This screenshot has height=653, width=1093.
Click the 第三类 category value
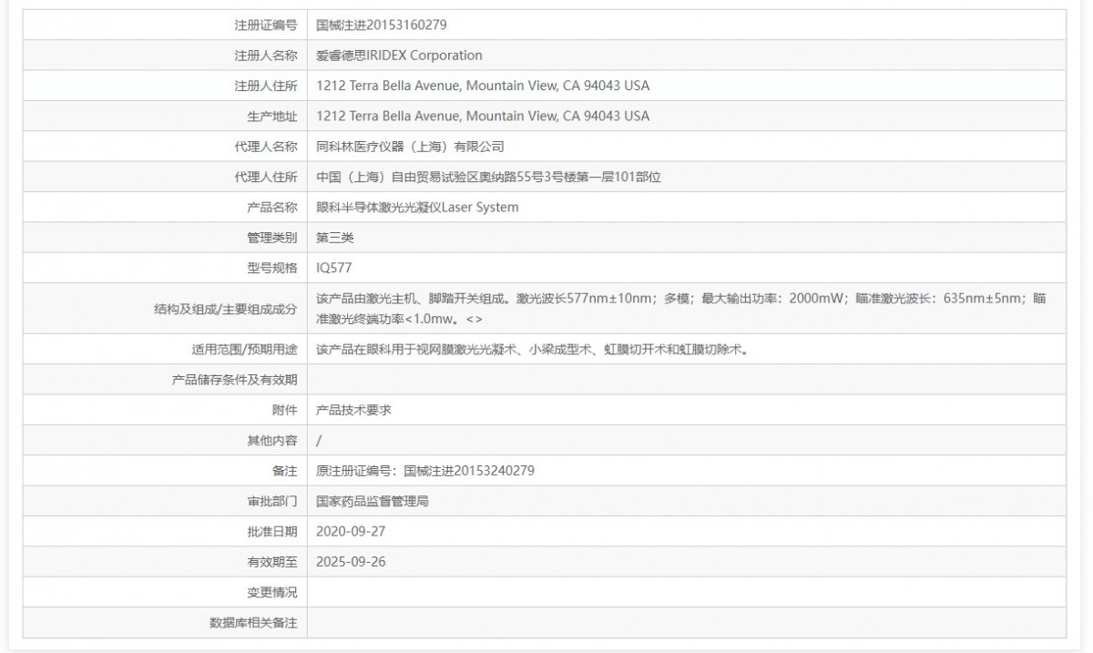click(x=334, y=238)
